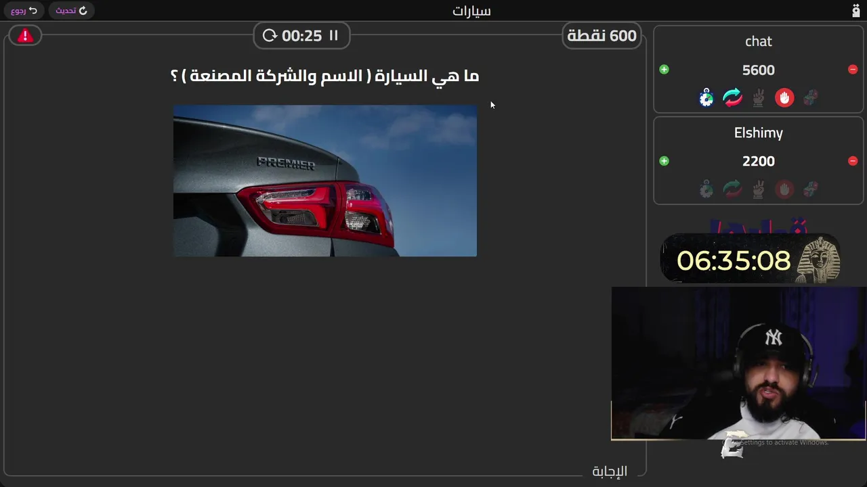Use chat team's dice power-up

pyautogui.click(x=810, y=98)
